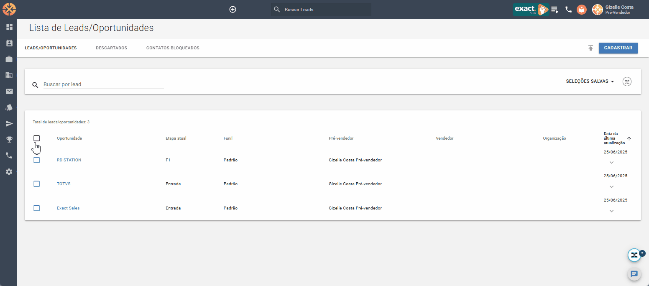Open the orange book reader icon
The image size is (649, 286).
click(x=582, y=10)
